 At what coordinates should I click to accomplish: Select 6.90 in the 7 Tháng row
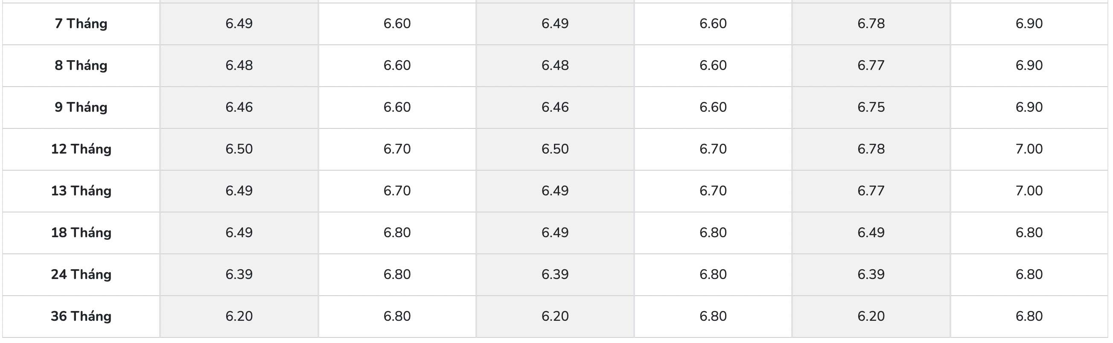click(x=1029, y=23)
